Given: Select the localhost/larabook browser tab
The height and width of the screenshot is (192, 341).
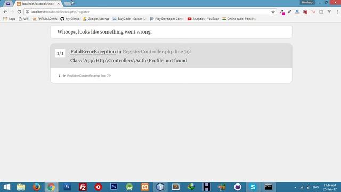Looking at the screenshot, I should click(x=38, y=4).
